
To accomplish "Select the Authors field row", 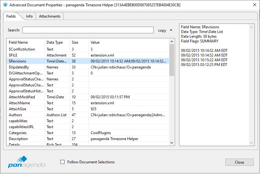I will pos(88,115).
